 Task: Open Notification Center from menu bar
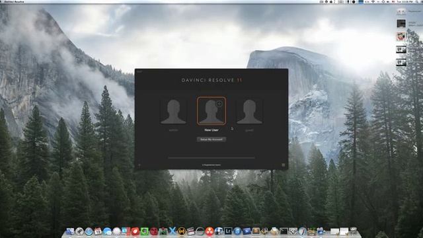422,1
